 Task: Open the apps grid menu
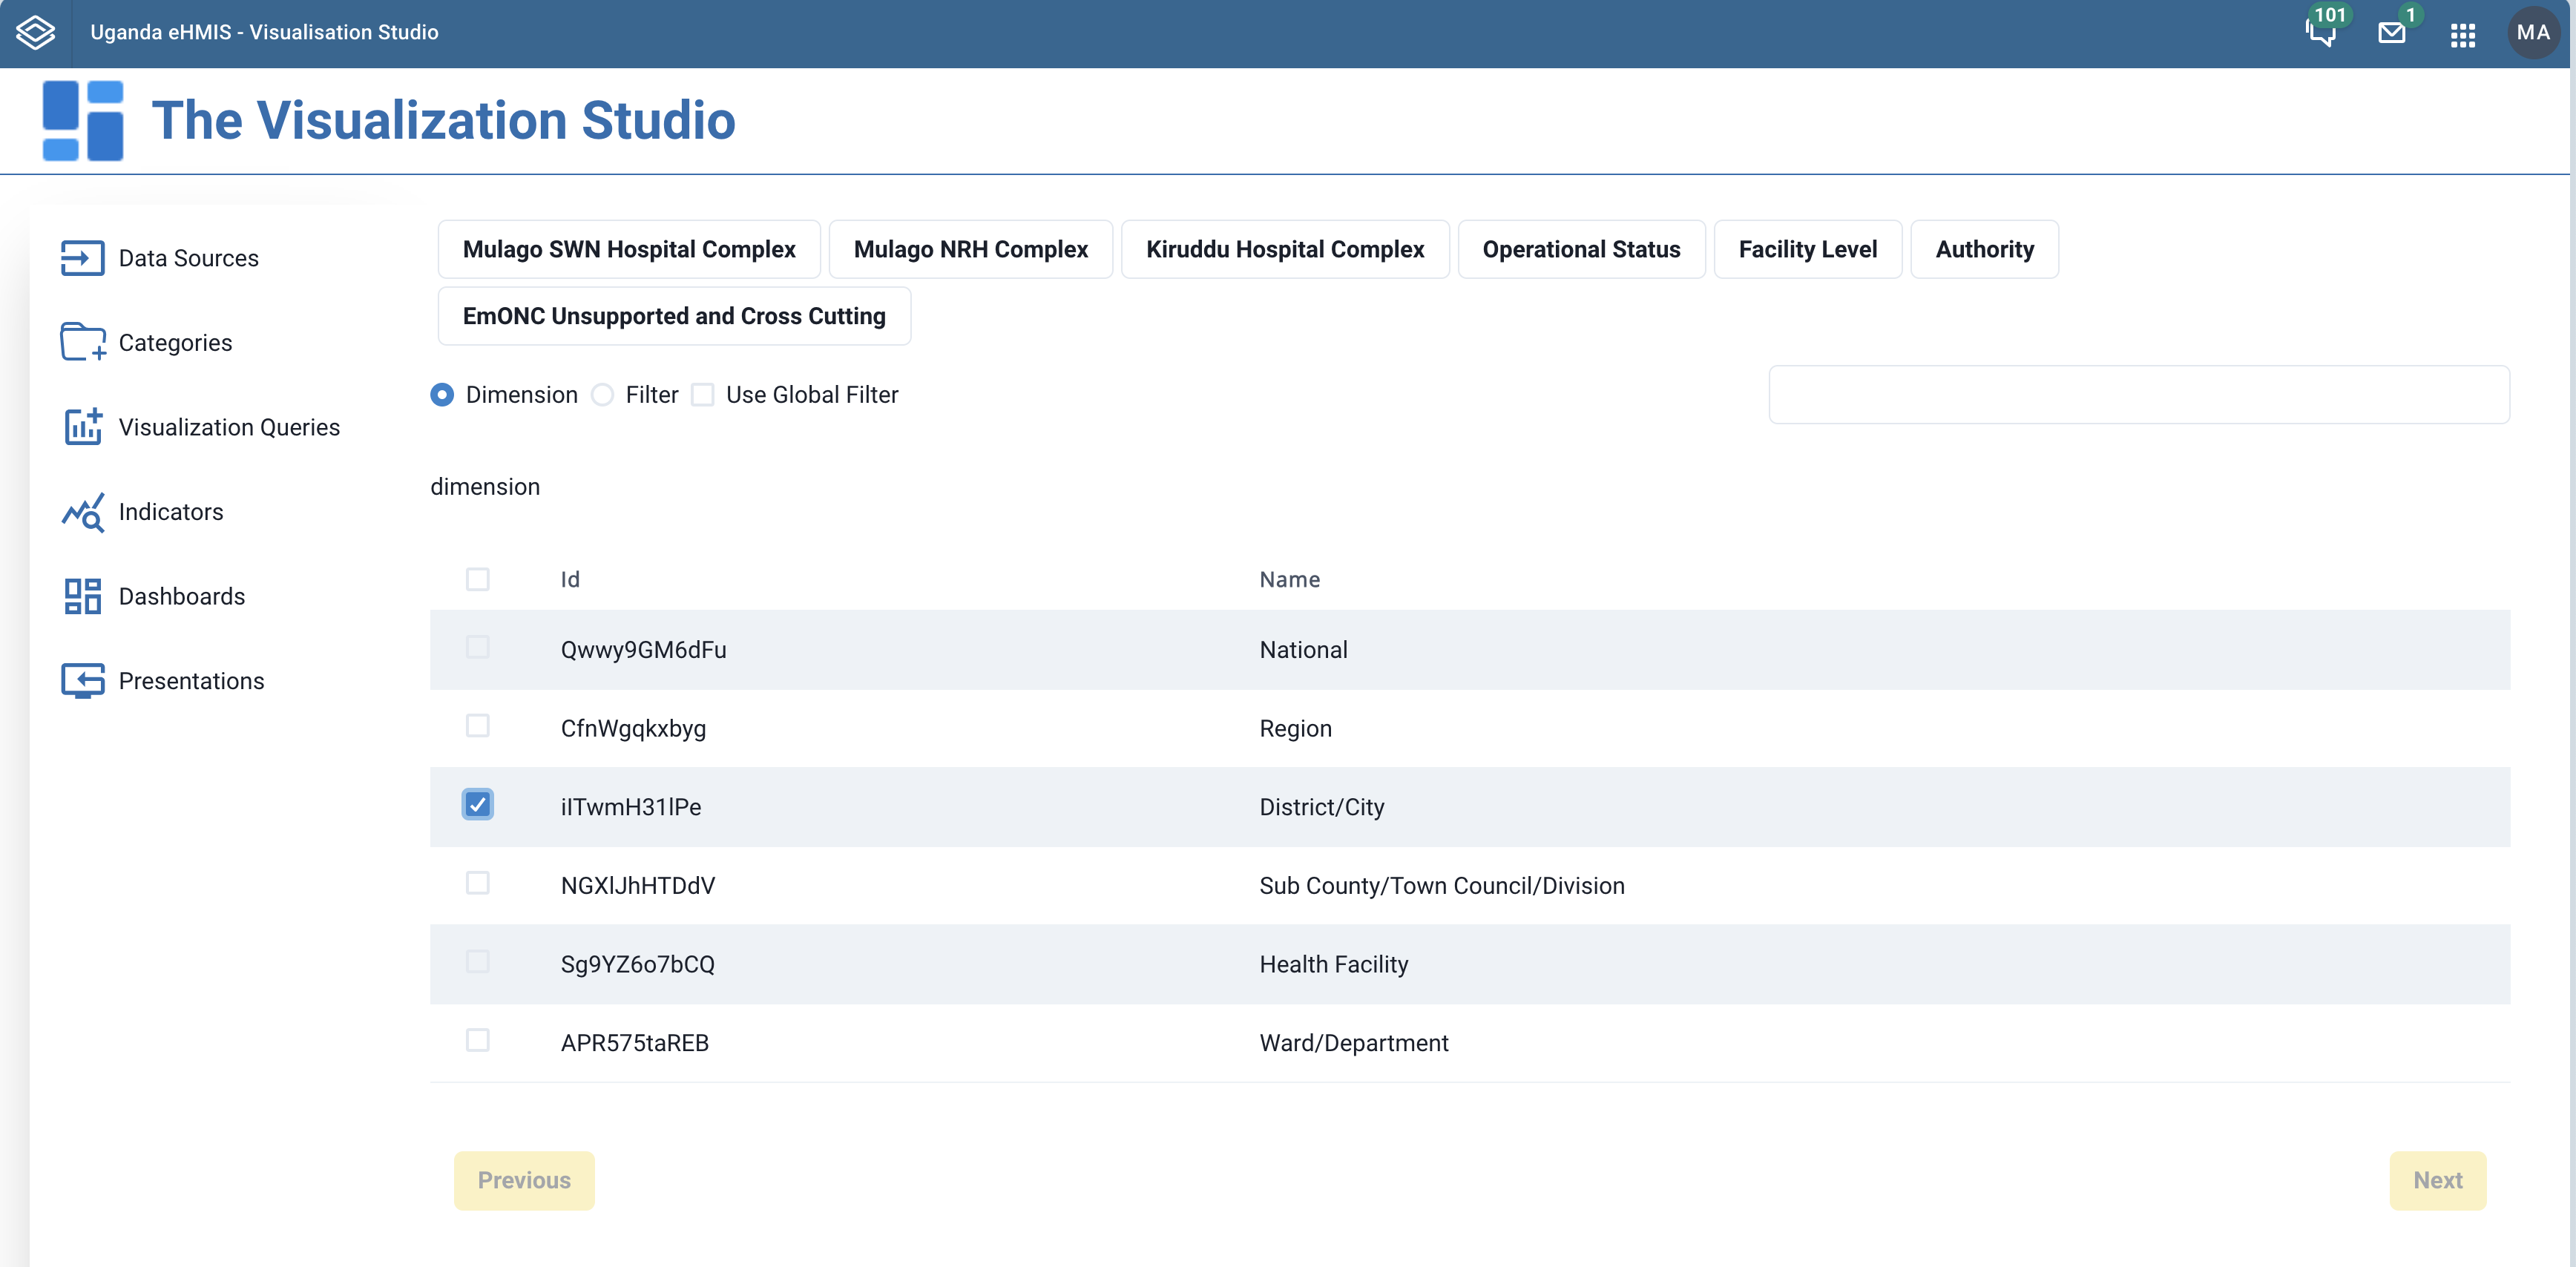click(x=2463, y=35)
